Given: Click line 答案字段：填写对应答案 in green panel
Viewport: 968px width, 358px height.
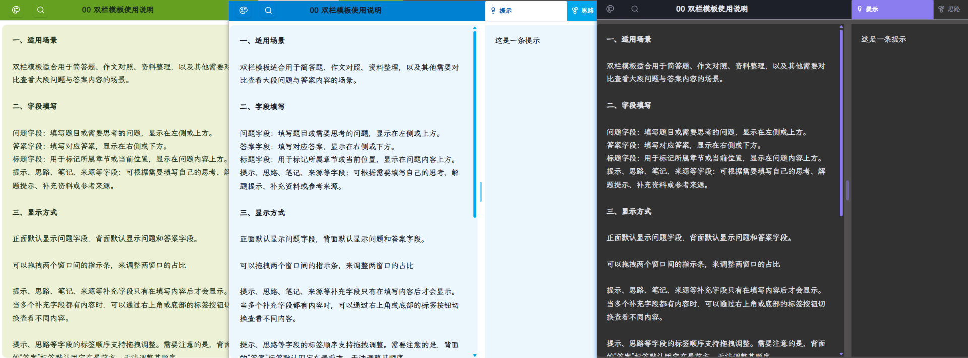Looking at the screenshot, I should click(92, 146).
